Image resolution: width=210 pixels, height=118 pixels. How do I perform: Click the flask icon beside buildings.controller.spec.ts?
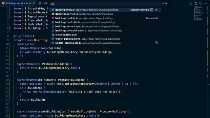pyautogui.click(x=53, y=30)
